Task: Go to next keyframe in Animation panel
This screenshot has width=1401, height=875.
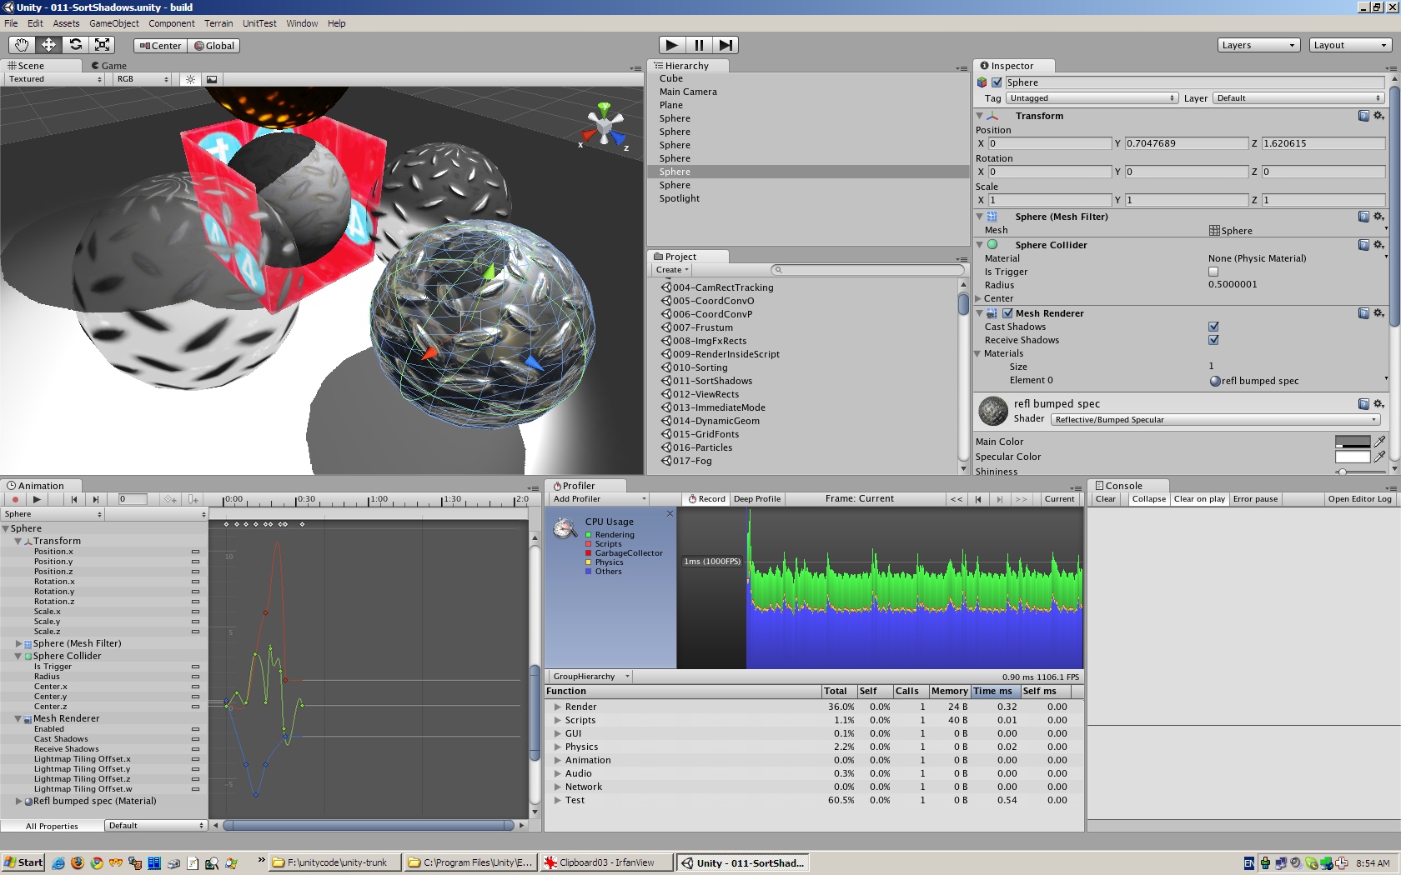Action: pyautogui.click(x=95, y=499)
